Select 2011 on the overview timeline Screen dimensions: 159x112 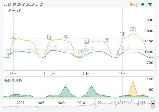pos(101,102)
